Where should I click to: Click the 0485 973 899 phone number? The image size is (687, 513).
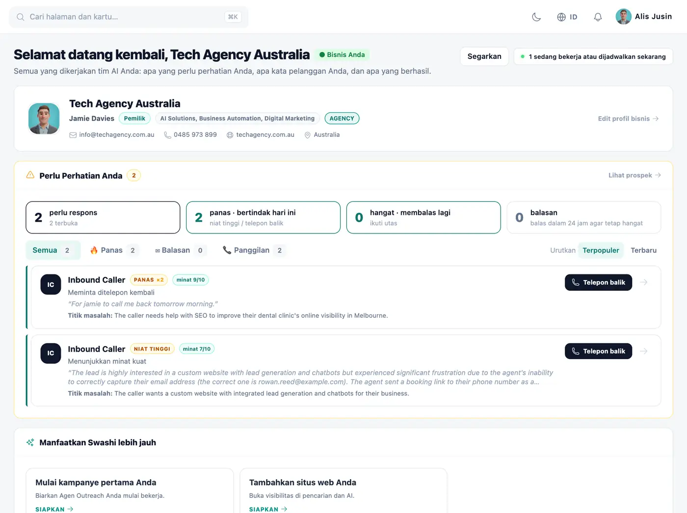click(x=195, y=135)
